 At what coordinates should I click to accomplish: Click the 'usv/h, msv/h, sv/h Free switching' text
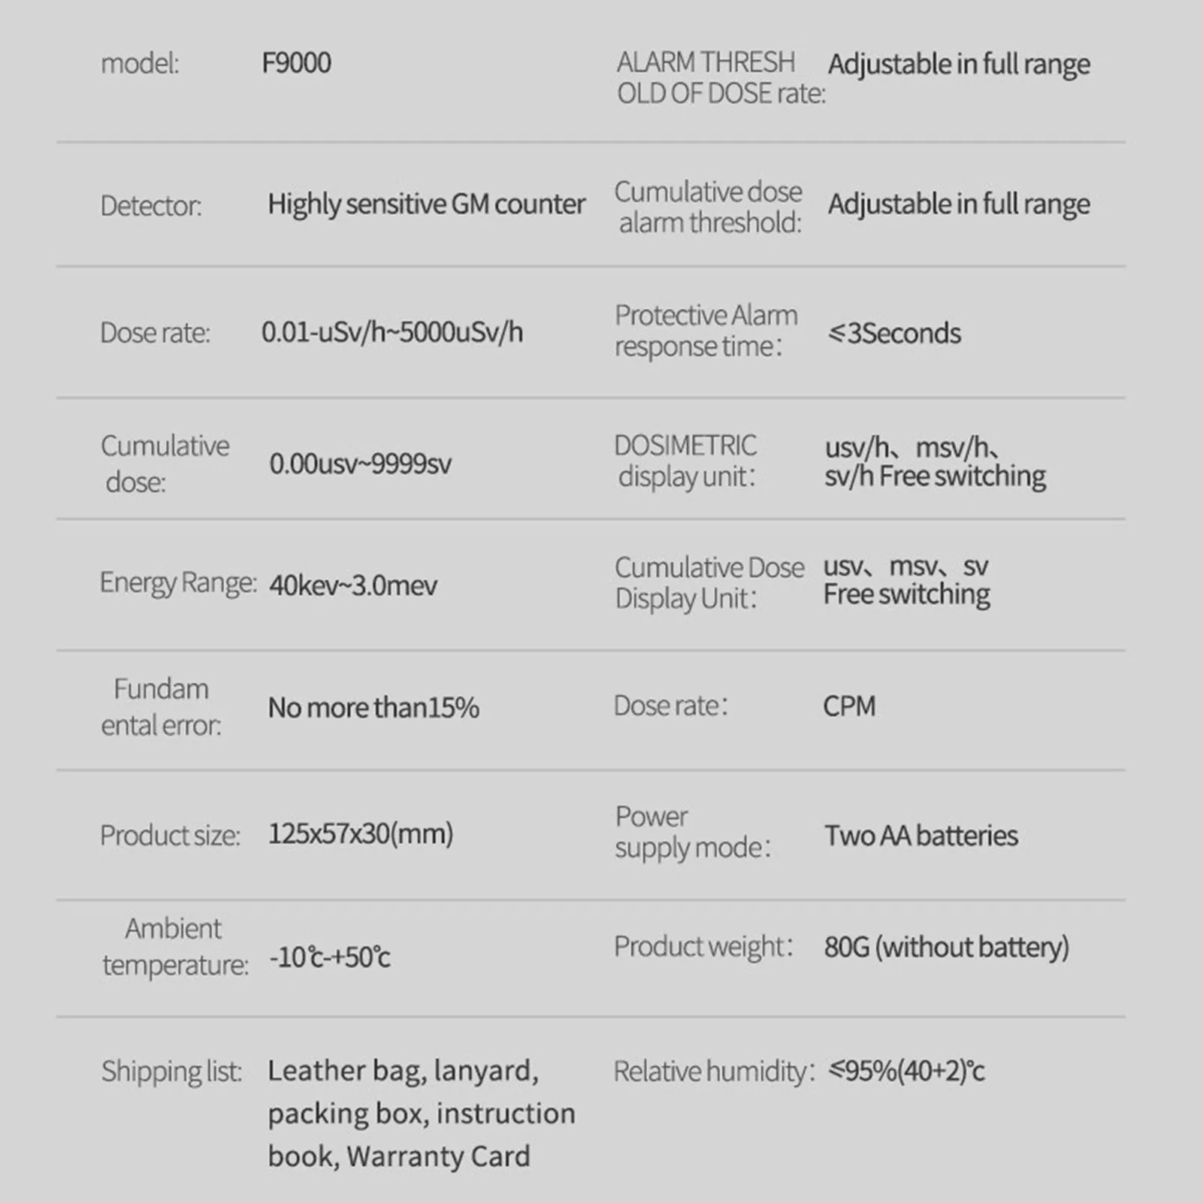(934, 461)
